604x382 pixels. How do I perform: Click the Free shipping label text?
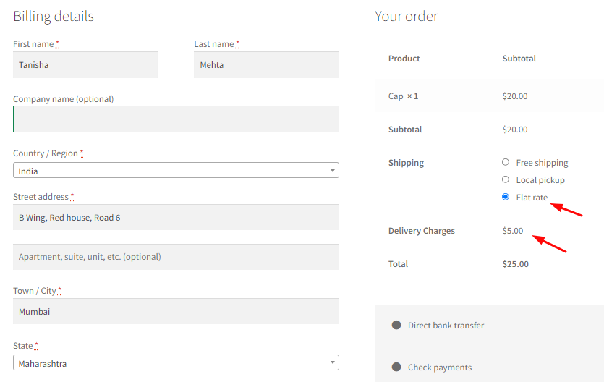tap(542, 163)
